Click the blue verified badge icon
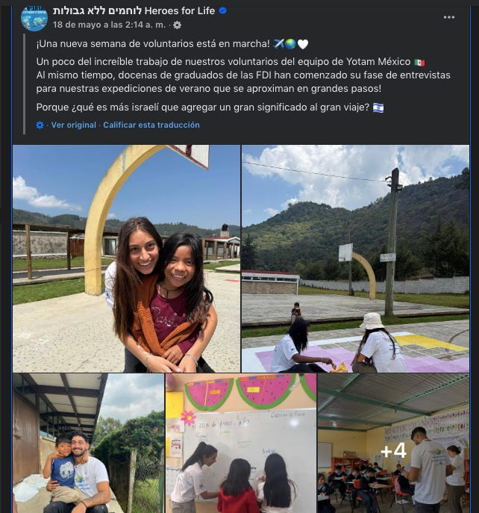 222,10
